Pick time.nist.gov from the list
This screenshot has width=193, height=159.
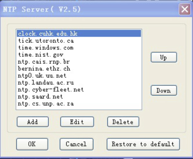(x=79, y=55)
